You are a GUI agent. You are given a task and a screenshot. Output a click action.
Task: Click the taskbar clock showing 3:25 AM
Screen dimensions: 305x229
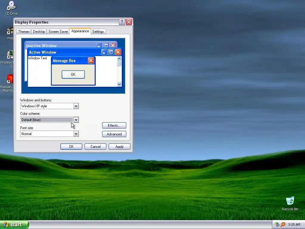point(294,225)
